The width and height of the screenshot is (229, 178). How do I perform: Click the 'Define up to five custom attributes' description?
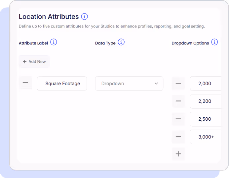(112, 27)
